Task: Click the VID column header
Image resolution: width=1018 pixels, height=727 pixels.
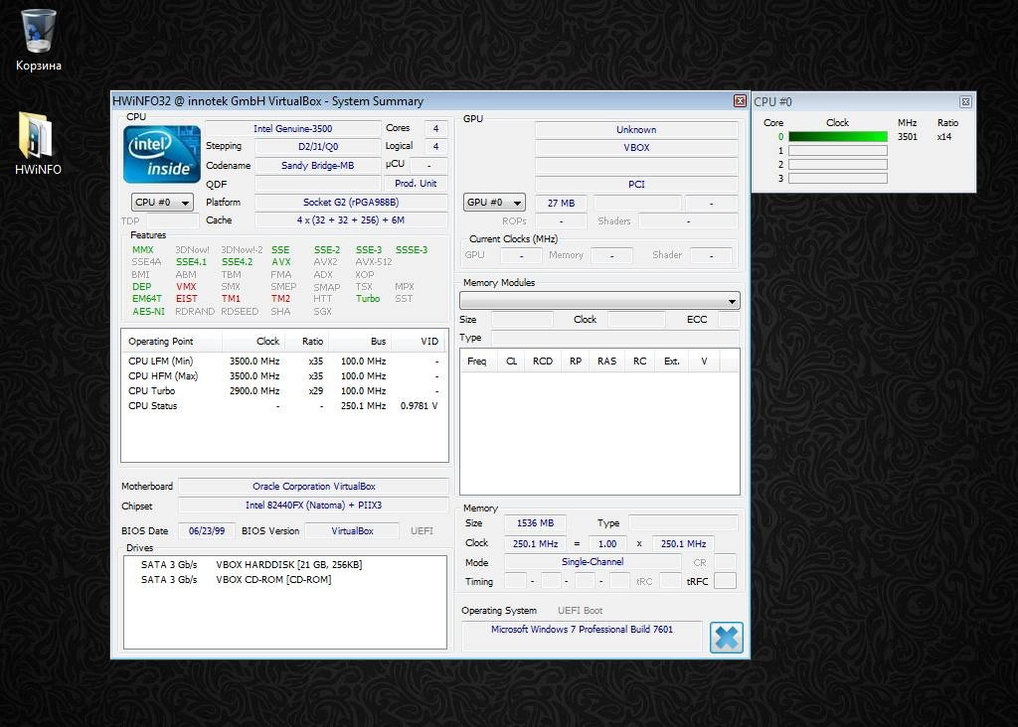Action: [x=421, y=341]
